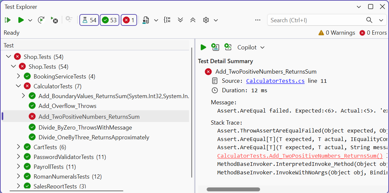Open the Copilot dropdown
The image size is (389, 193).
coord(251,47)
